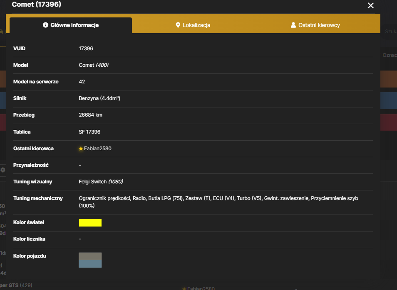Click the person icon on Ostatni kierowcy
Image resolution: width=397 pixels, height=290 pixels.
293,25
